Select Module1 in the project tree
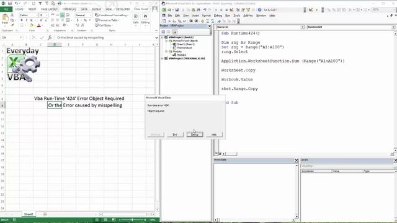Screen dimensions: 397x223 [182, 55]
